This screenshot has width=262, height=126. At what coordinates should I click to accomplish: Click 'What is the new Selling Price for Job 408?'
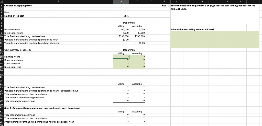pos(193,29)
